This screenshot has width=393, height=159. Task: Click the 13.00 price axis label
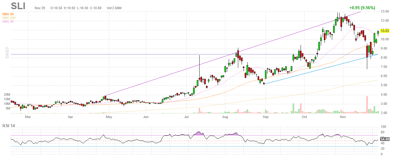pos(385,12)
